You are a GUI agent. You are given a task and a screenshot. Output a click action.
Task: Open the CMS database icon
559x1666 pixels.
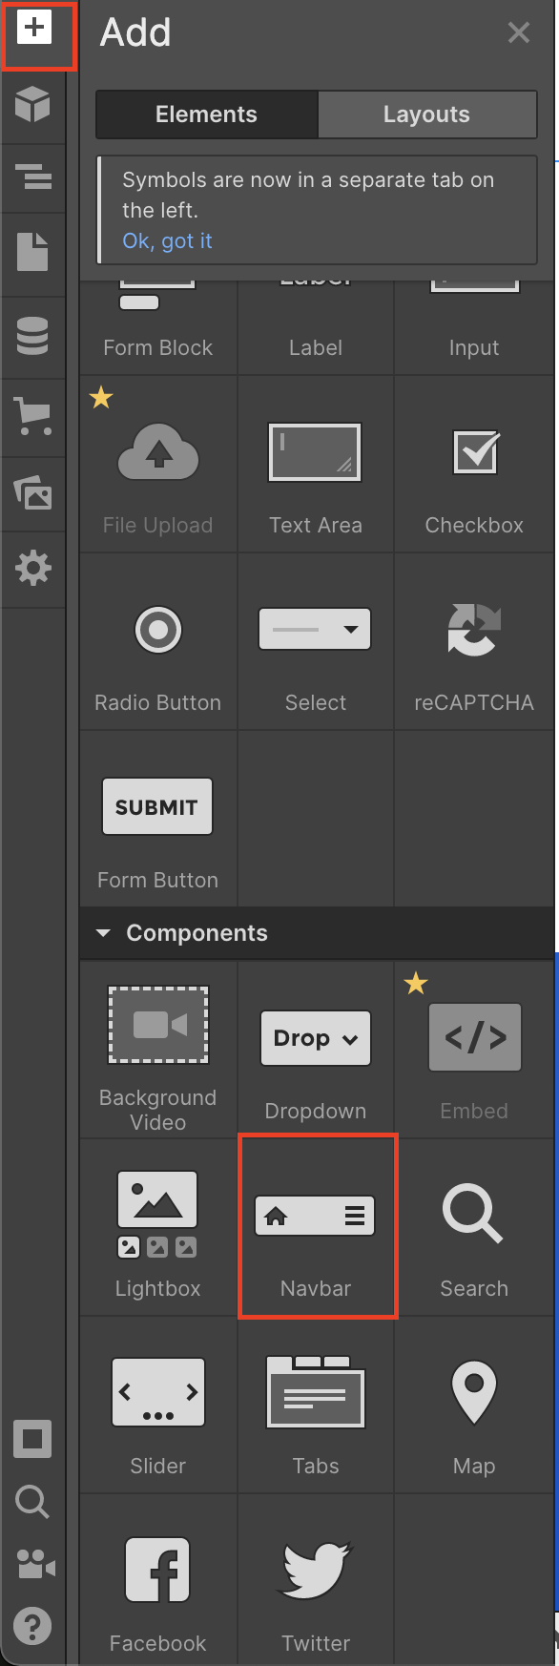[32, 336]
